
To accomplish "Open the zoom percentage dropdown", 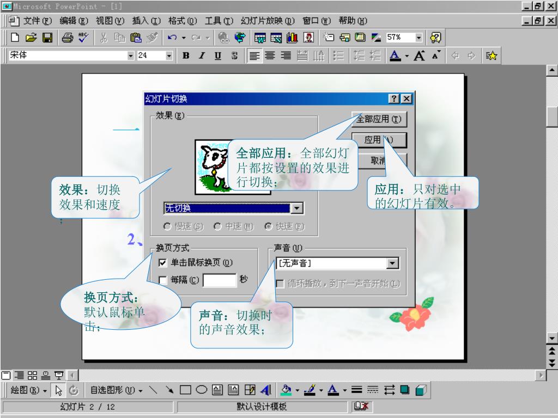I will (x=419, y=38).
